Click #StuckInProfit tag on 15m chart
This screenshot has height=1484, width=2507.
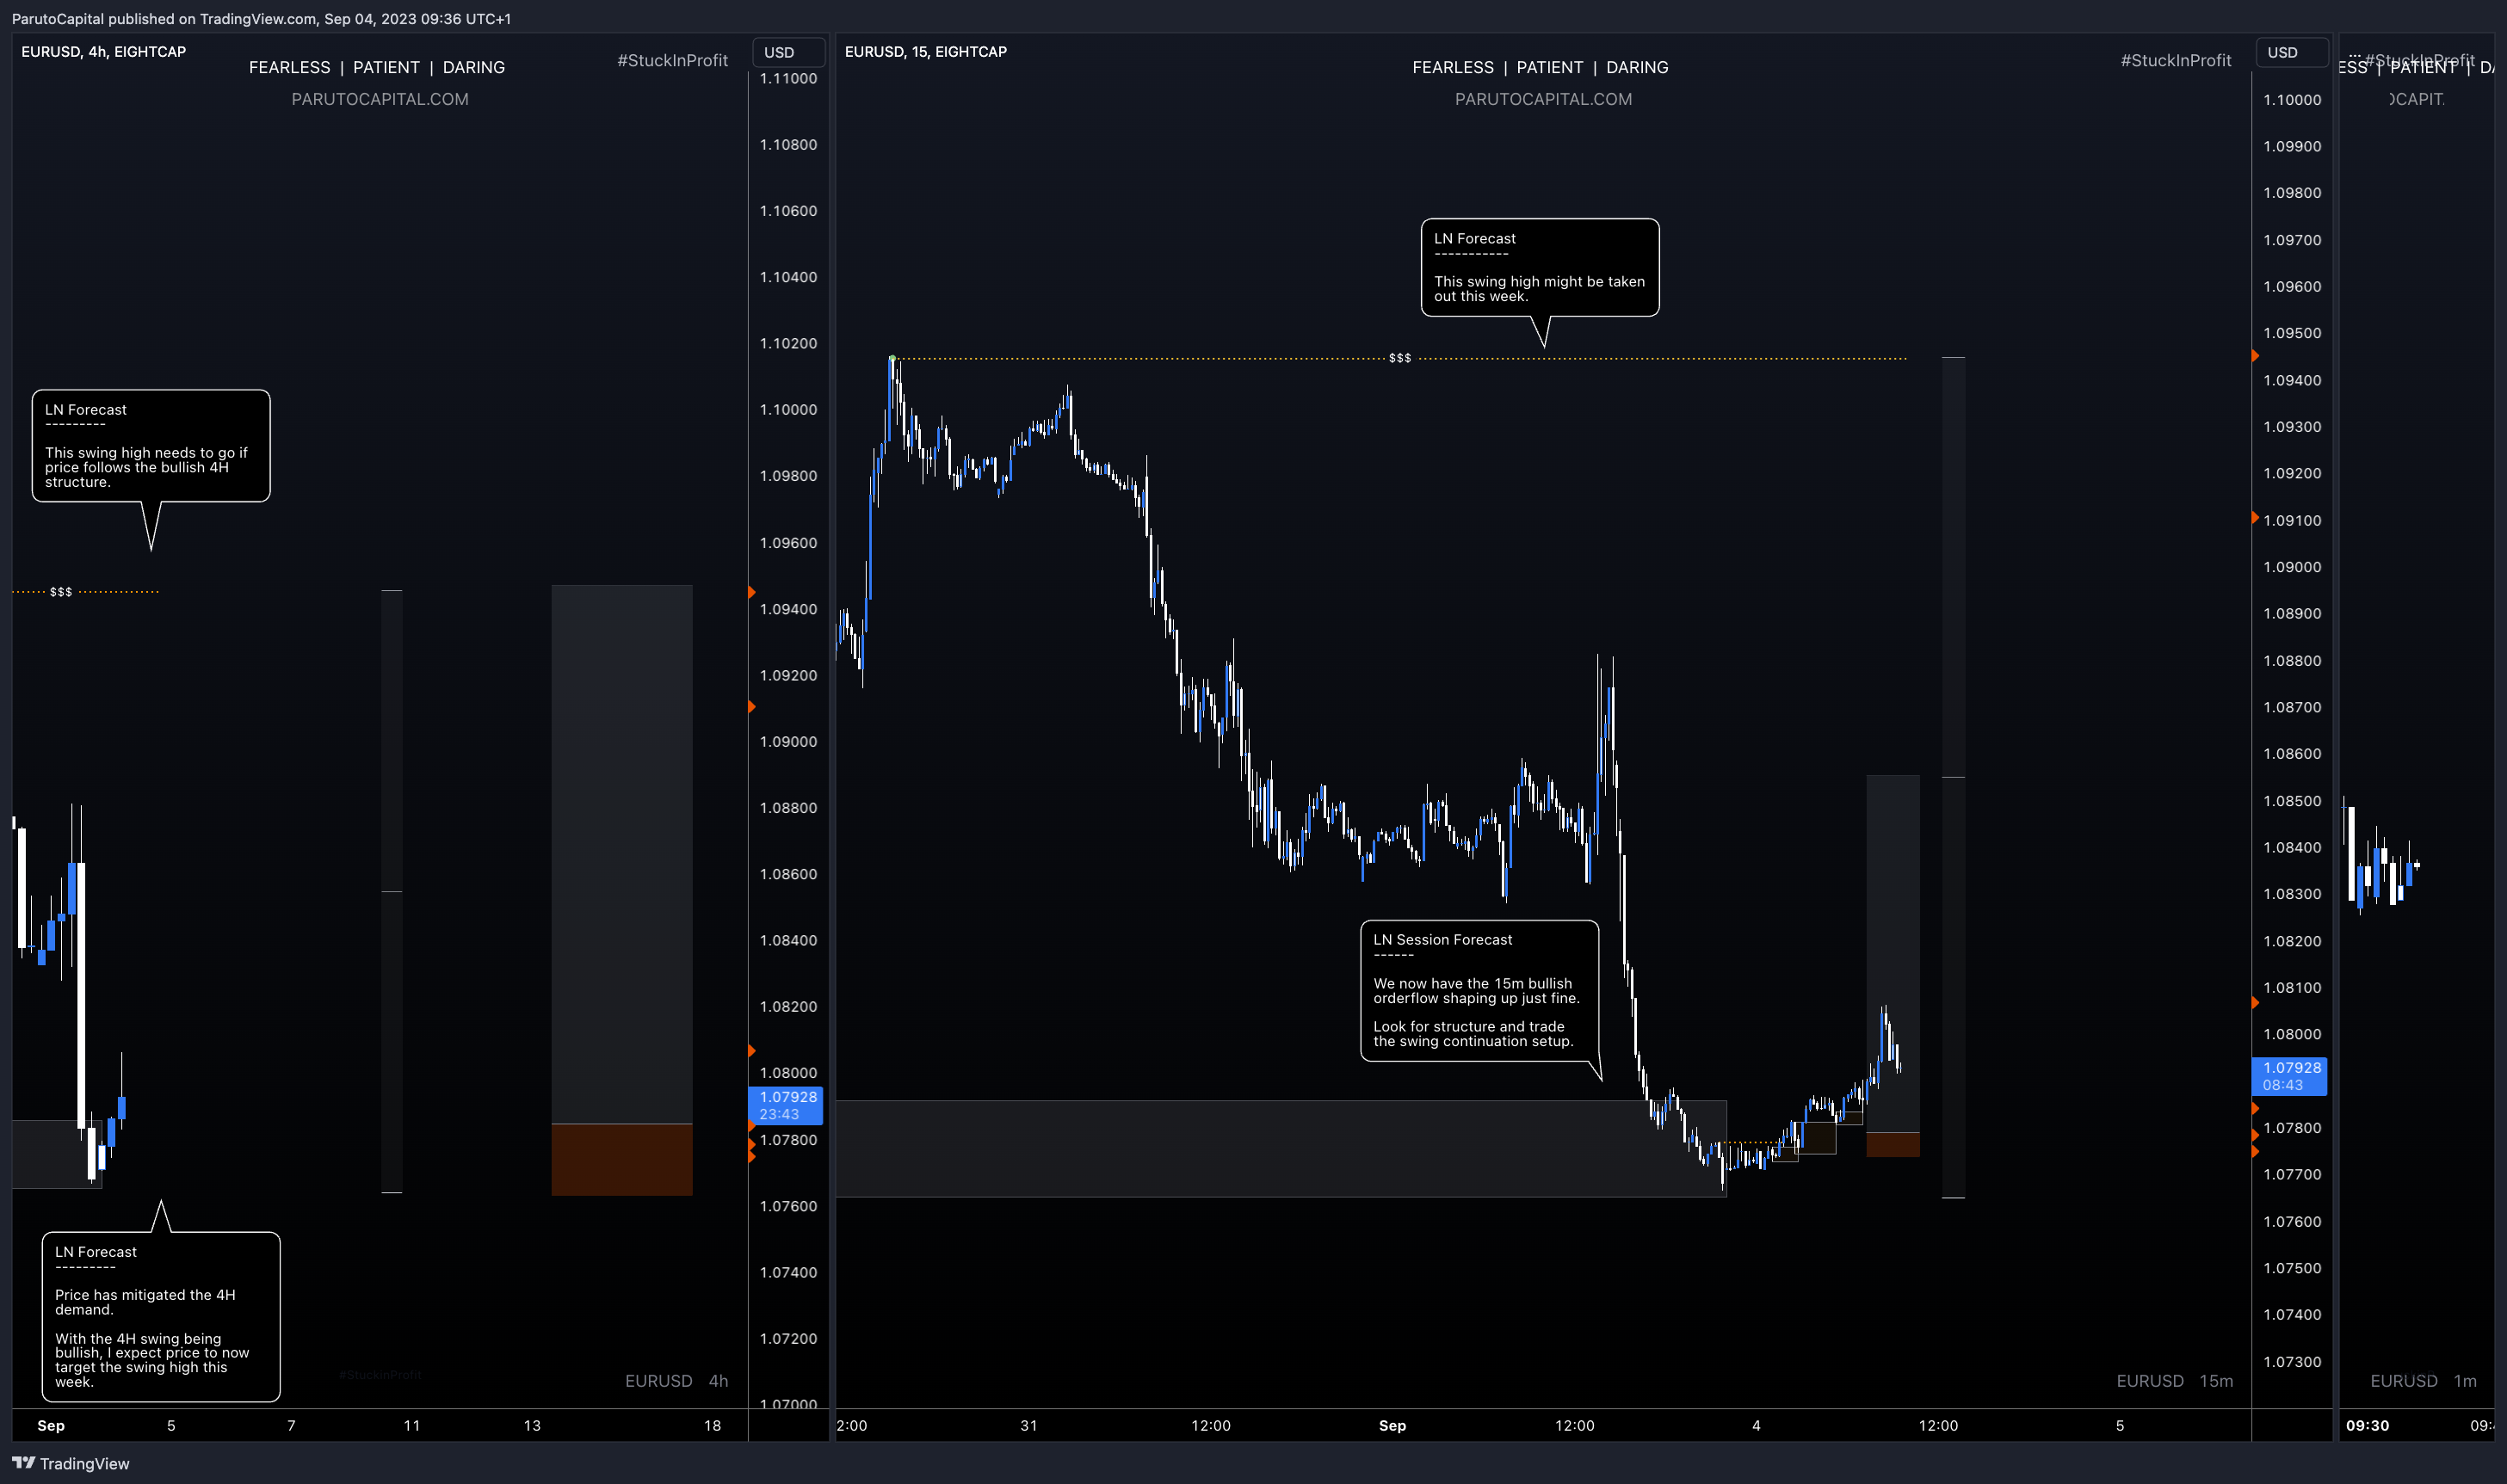tap(2176, 61)
